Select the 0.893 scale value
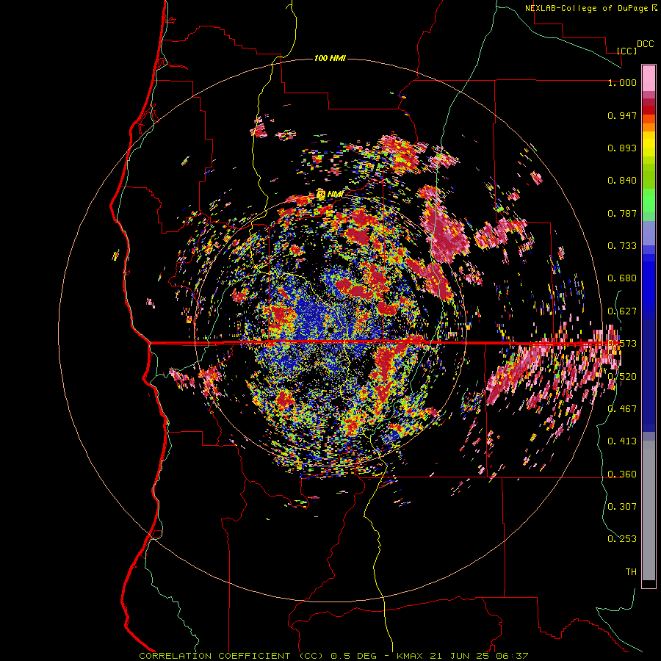Screen dimensions: 661x661 [x=622, y=148]
